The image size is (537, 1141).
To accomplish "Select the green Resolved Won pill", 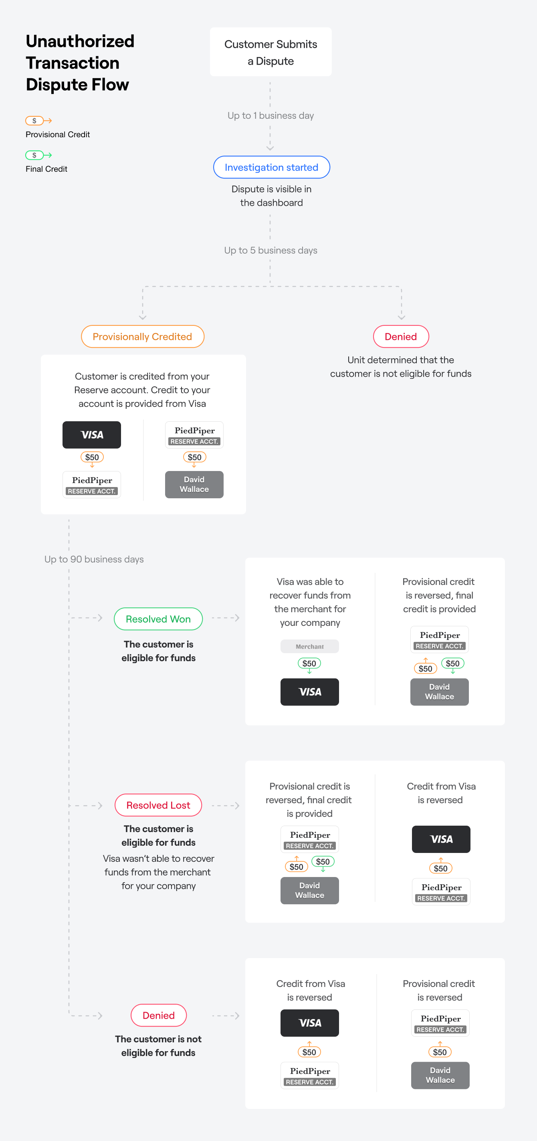I will [158, 619].
